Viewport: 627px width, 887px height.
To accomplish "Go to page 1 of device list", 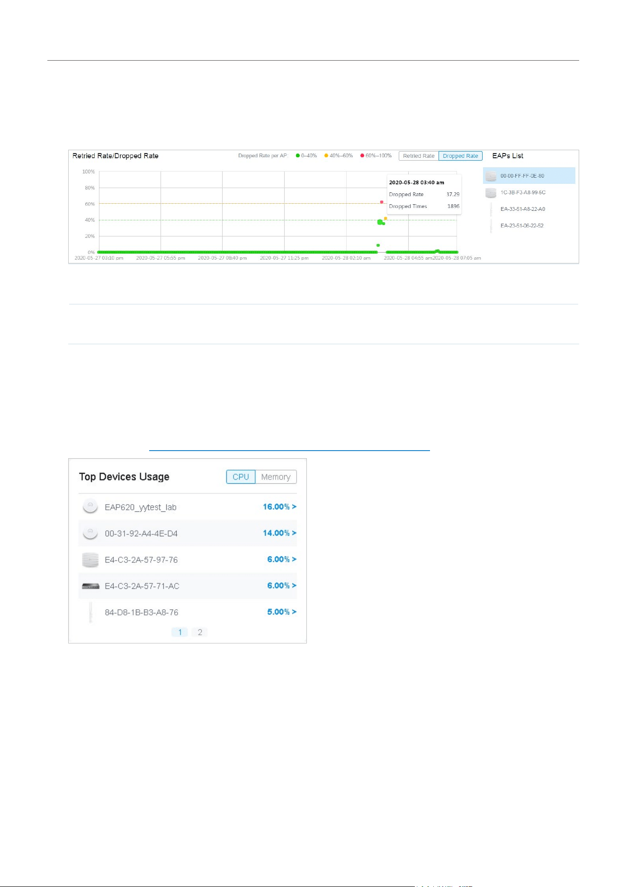I will click(179, 632).
